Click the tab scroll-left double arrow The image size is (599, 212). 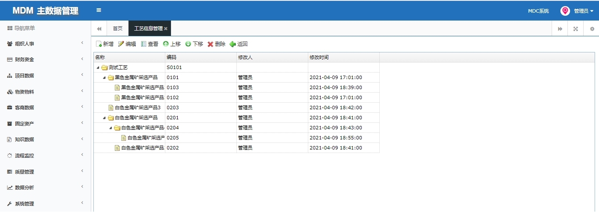coord(99,28)
